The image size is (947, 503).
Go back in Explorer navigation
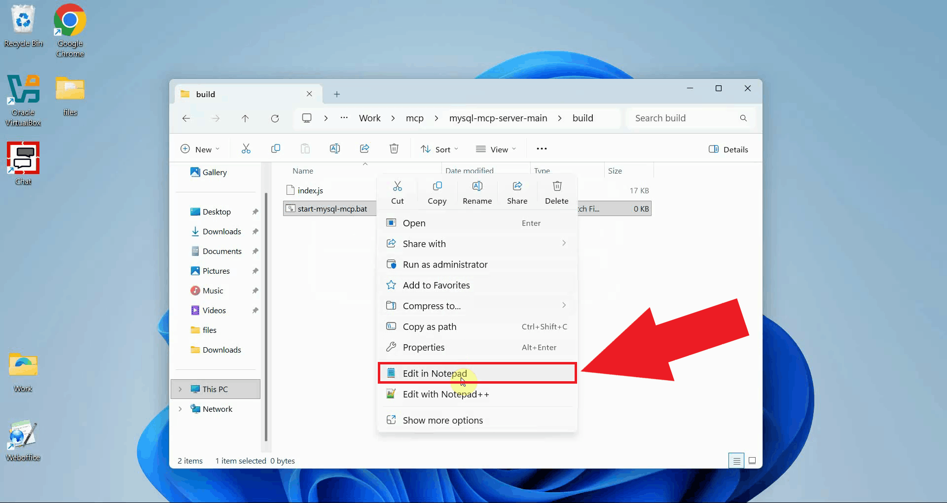pyautogui.click(x=186, y=118)
